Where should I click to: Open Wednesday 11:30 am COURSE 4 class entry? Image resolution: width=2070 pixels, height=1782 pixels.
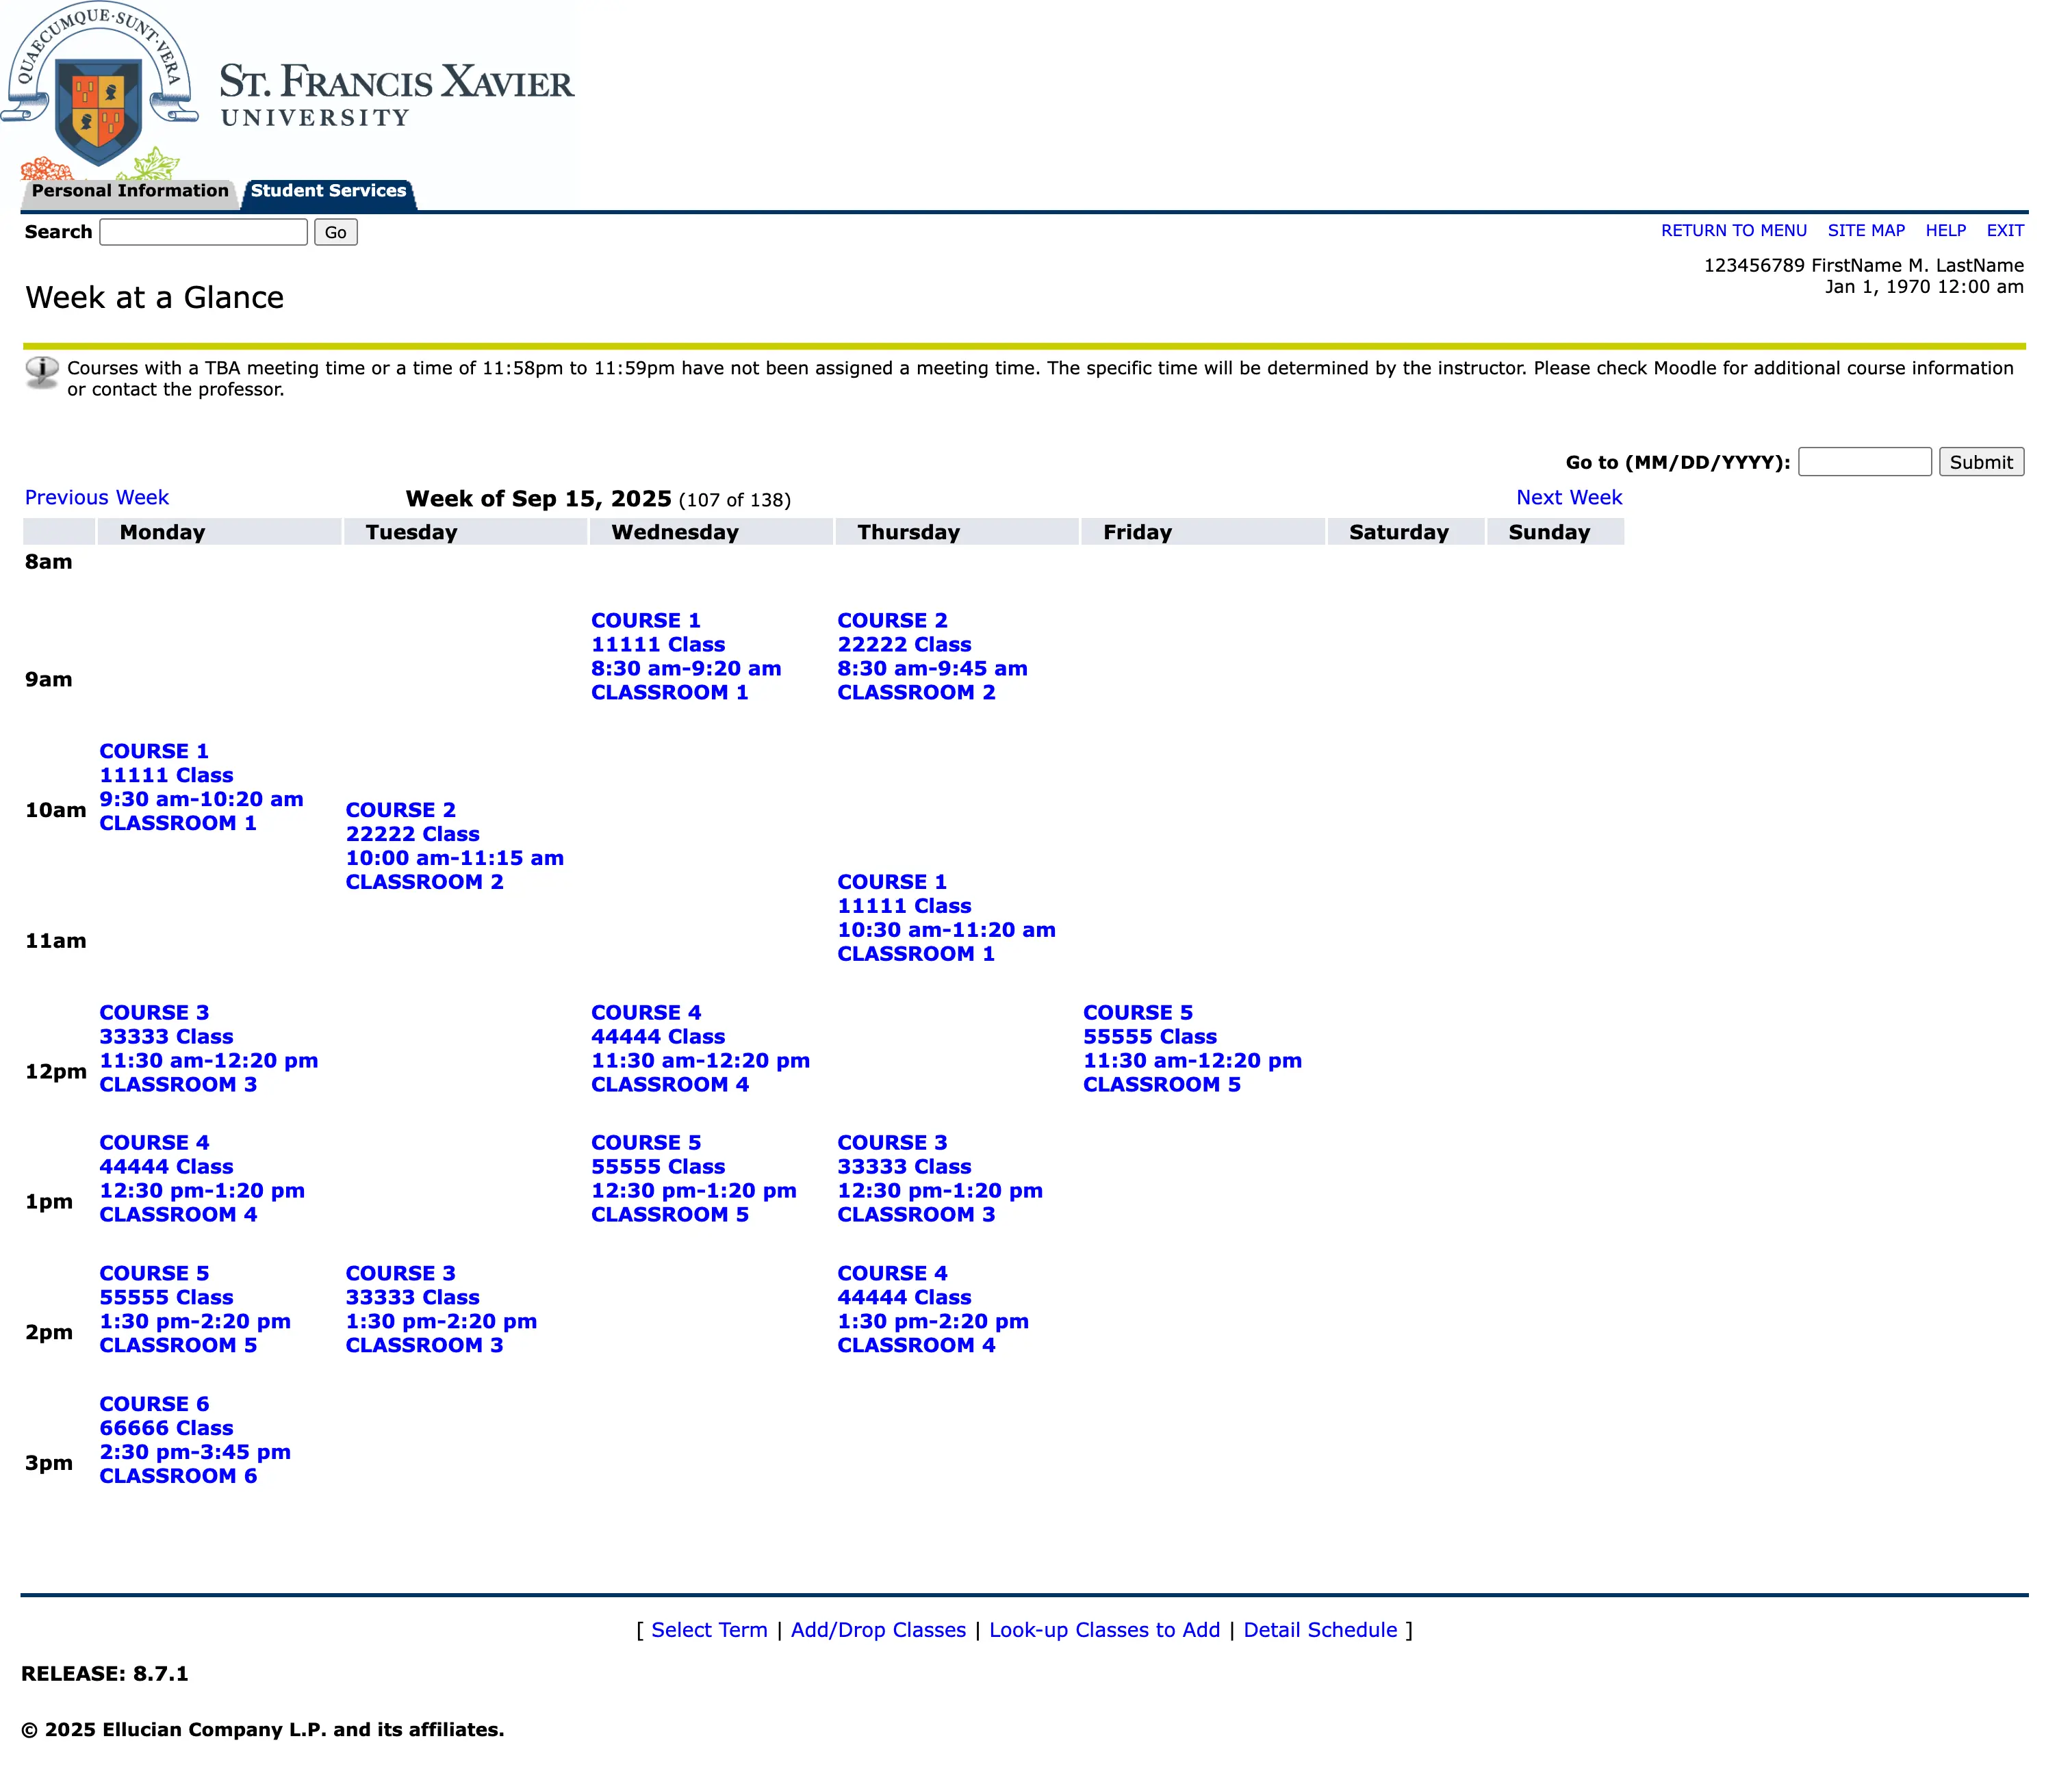click(700, 1049)
